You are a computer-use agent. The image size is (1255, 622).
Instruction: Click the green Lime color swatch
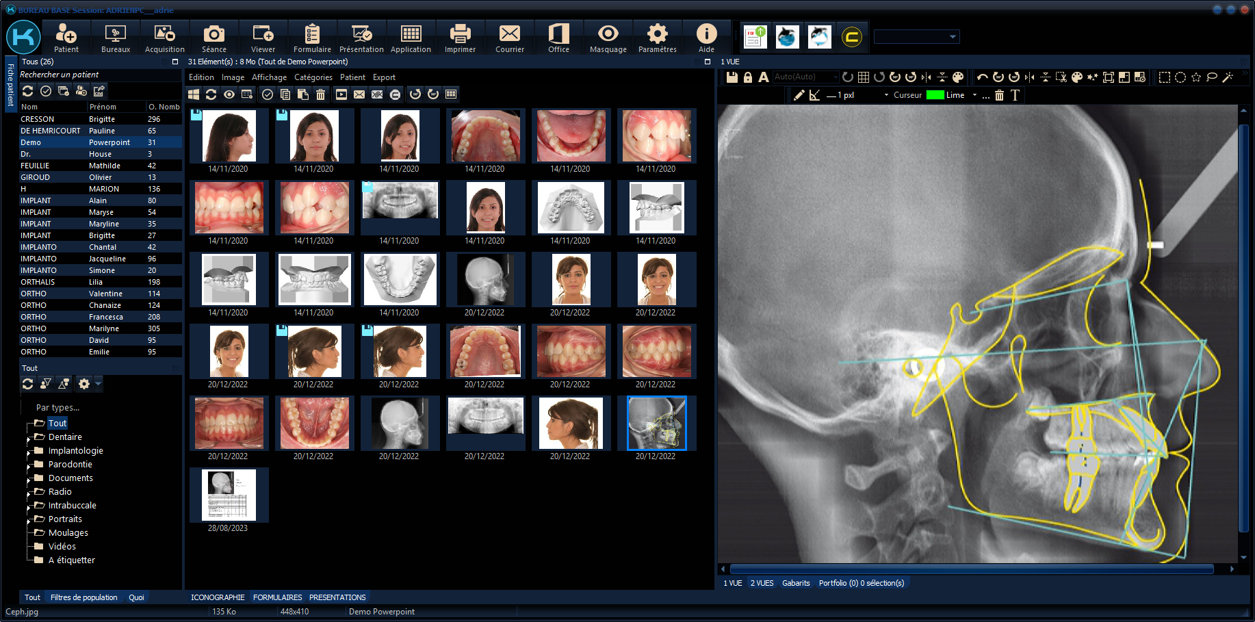click(935, 95)
